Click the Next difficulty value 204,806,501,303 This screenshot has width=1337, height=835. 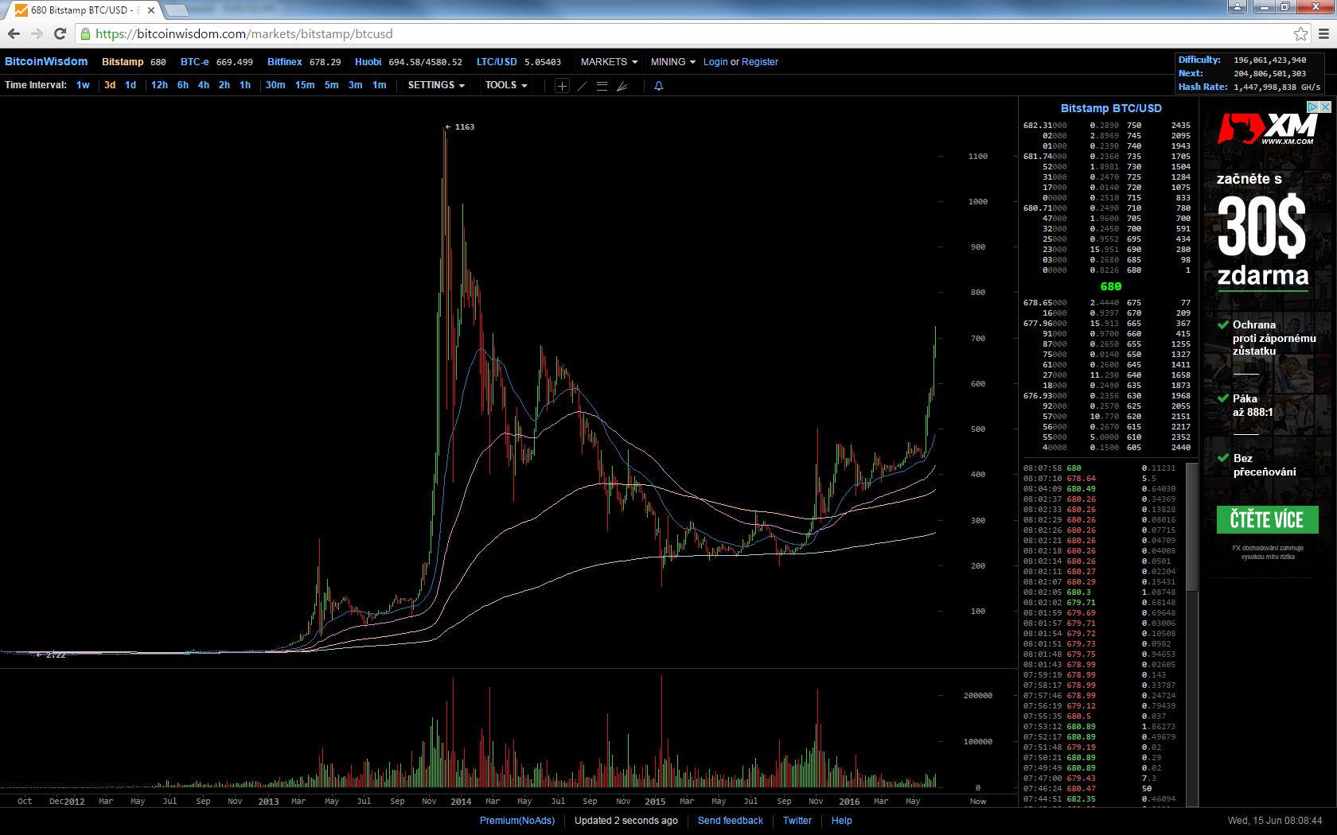tap(1270, 73)
